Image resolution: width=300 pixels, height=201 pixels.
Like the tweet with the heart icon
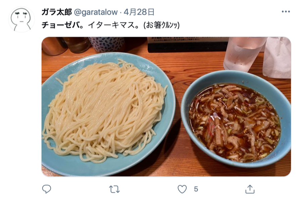182,189
